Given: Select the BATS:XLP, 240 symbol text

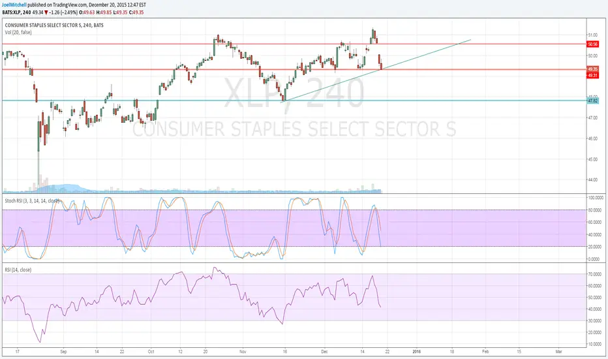Looking at the screenshot, I should [x=16, y=12].
